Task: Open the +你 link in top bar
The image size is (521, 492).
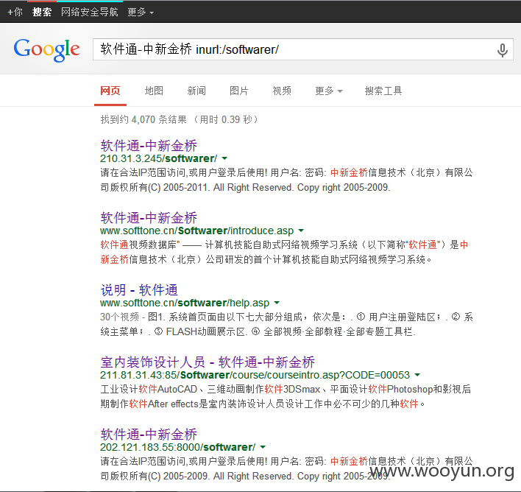Action: pyautogui.click(x=15, y=13)
